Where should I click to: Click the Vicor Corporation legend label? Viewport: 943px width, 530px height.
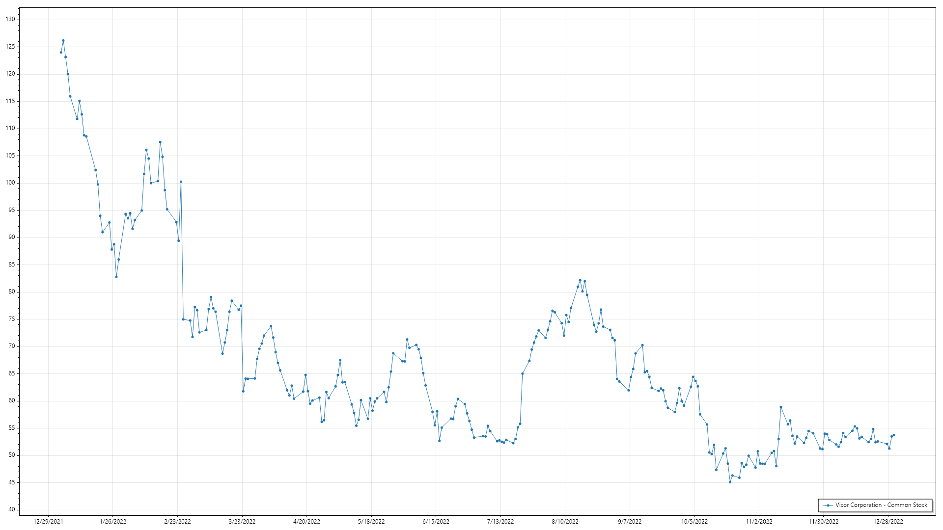point(881,505)
